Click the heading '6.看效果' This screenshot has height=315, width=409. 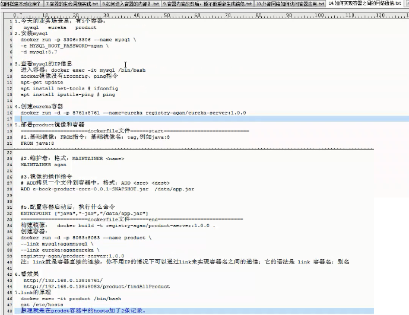[x=27, y=274]
